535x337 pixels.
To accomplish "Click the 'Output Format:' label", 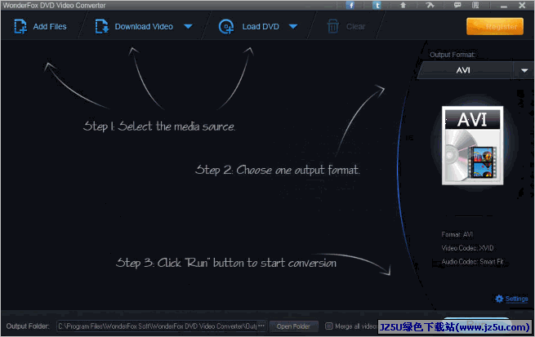I will [x=453, y=55].
